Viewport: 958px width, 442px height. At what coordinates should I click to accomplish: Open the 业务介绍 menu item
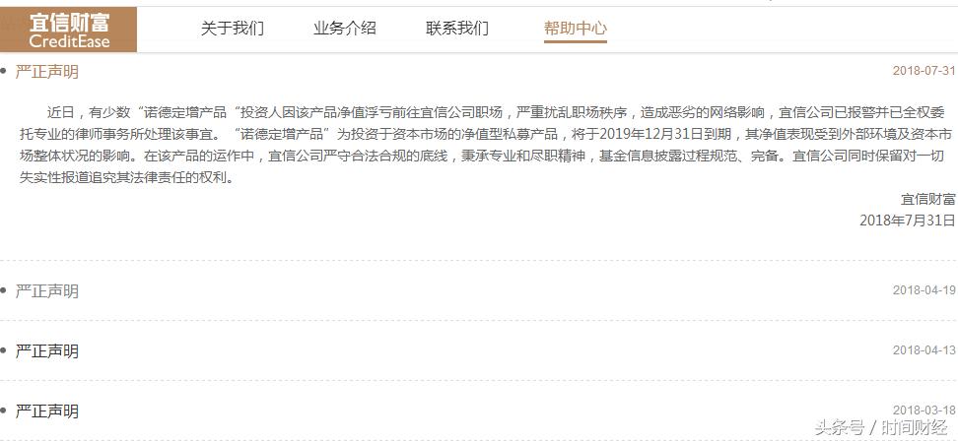click(345, 29)
